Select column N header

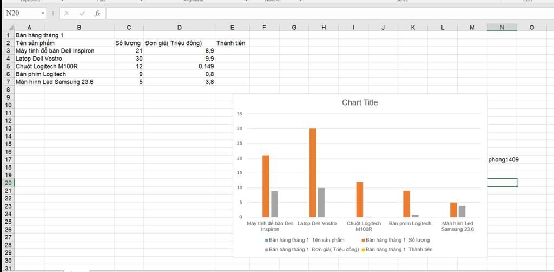point(502,28)
